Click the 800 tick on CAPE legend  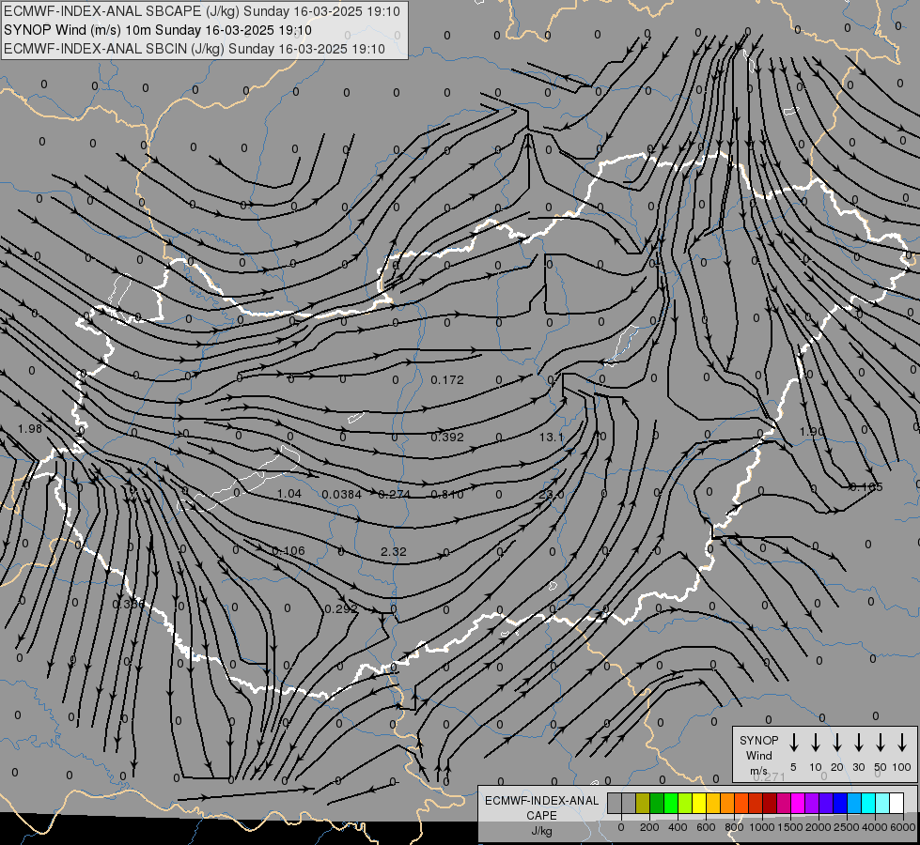point(734,827)
